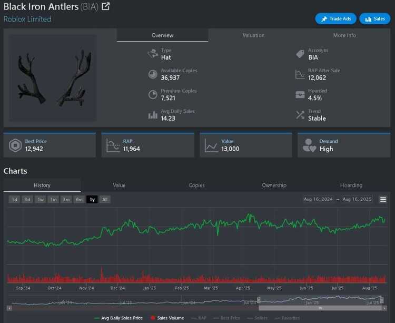Viewport: 395px width, 323px height.
Task: Click the Type hat icon
Action: coord(153,53)
